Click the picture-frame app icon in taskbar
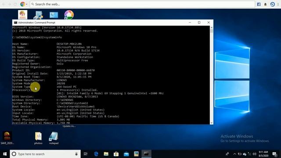This screenshot has width=281, height=158. coord(136,154)
